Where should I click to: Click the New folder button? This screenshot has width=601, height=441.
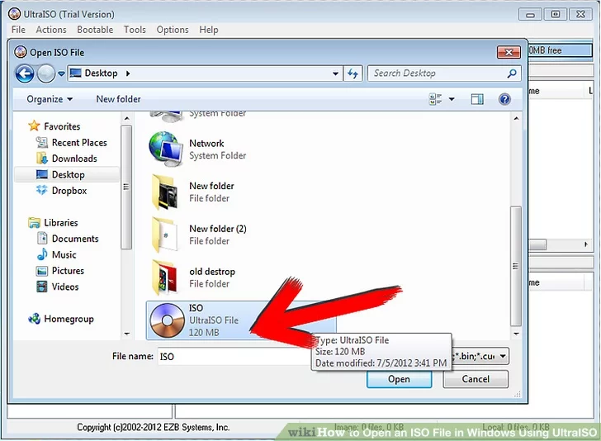click(x=118, y=99)
